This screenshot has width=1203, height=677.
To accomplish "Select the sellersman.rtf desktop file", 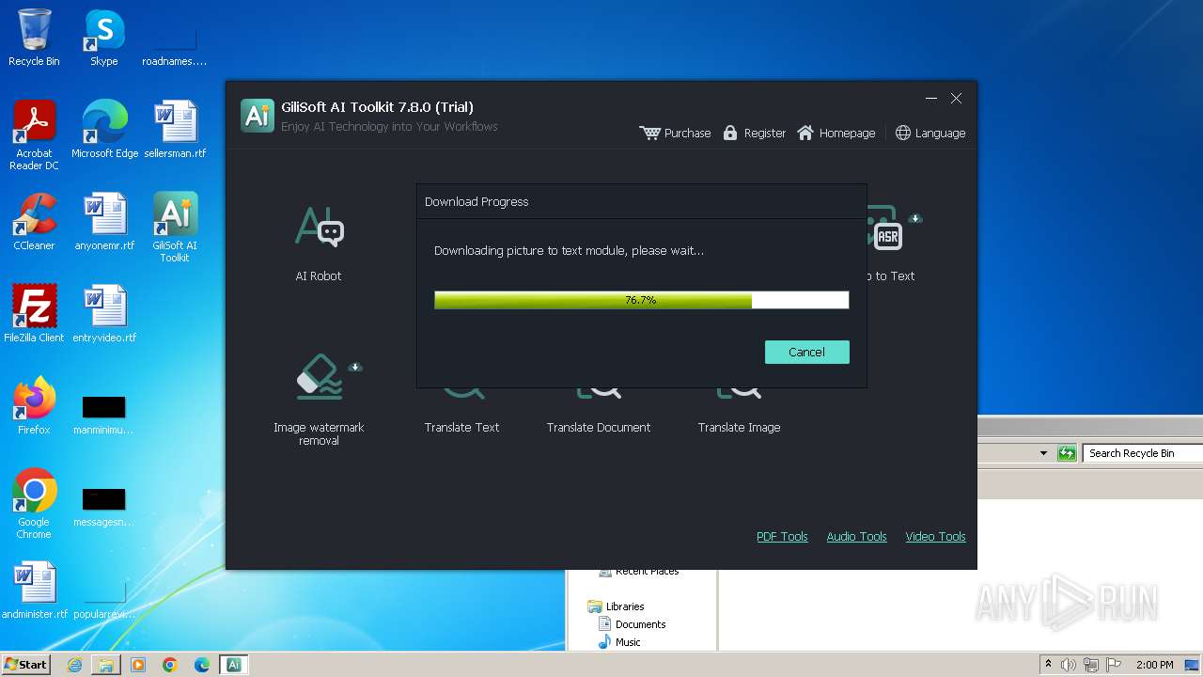I will (x=175, y=129).
